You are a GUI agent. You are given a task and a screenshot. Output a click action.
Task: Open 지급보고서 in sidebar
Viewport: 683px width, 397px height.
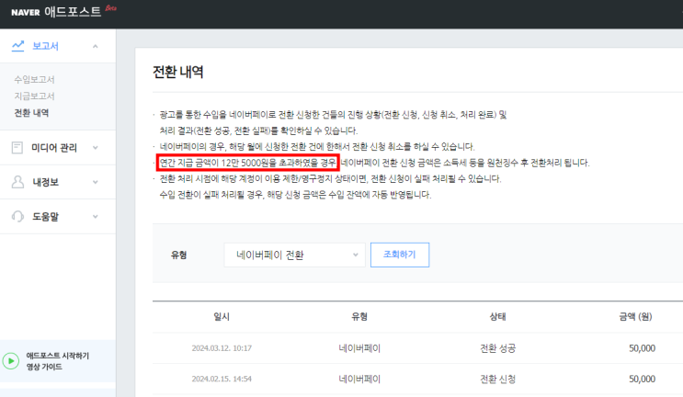click(x=34, y=96)
